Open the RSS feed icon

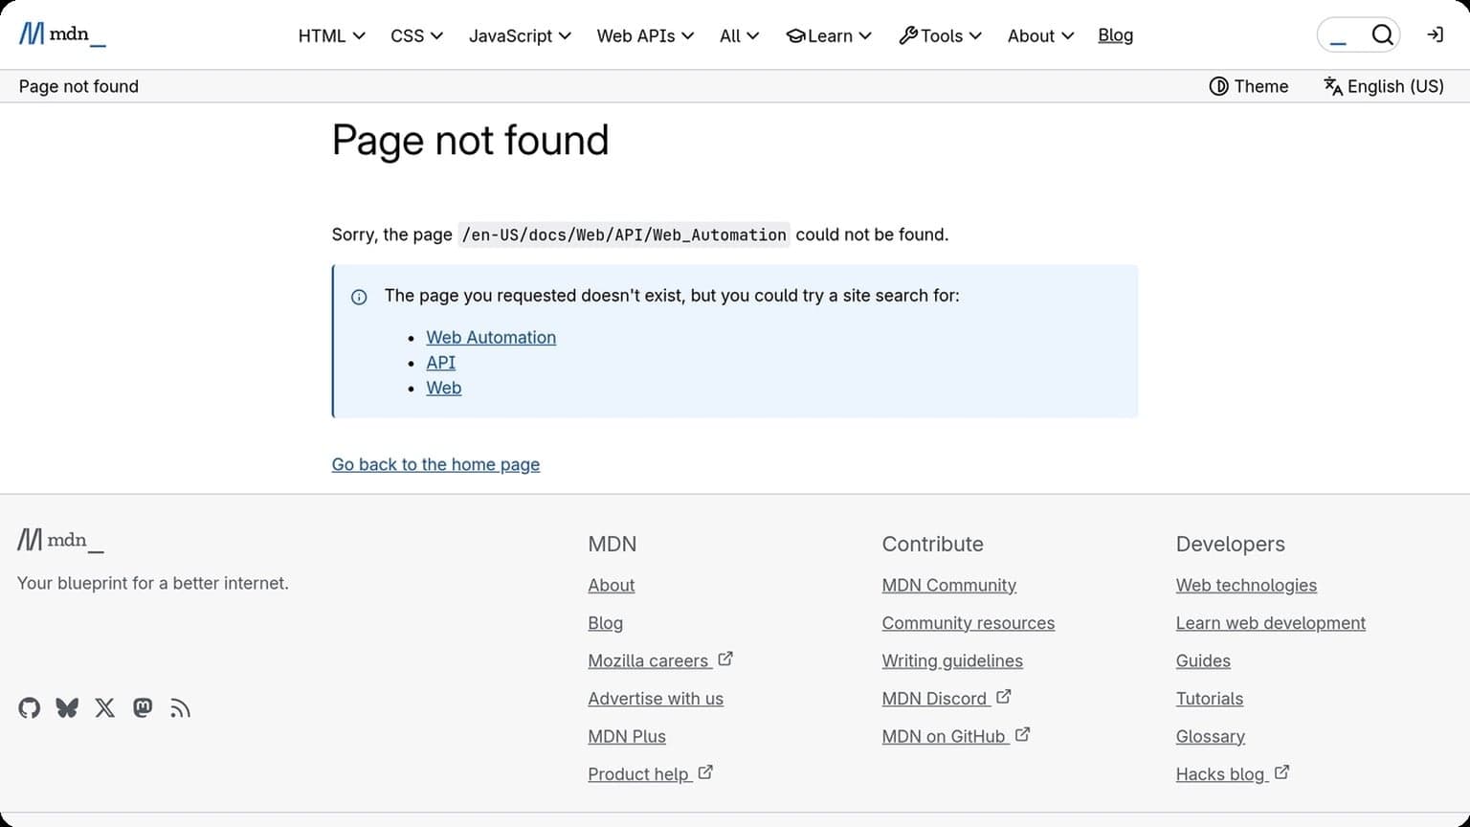pos(180,708)
